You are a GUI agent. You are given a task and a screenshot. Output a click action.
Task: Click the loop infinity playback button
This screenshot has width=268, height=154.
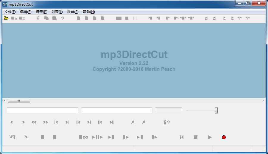[84, 137]
